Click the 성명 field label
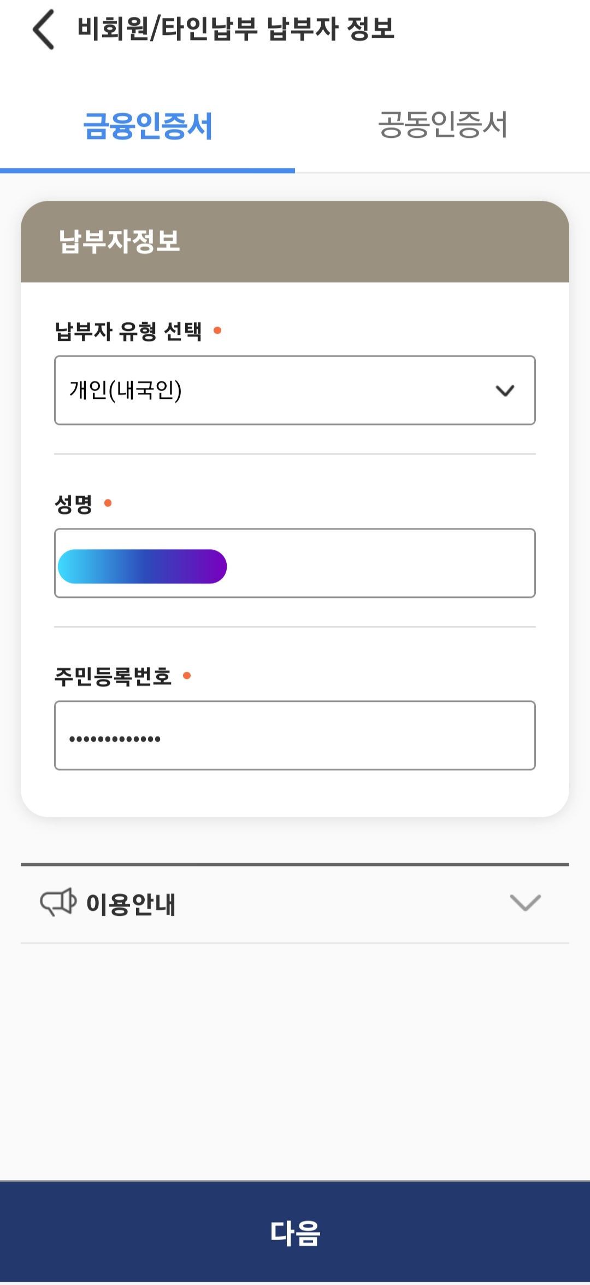The width and height of the screenshot is (590, 1285). 74,504
